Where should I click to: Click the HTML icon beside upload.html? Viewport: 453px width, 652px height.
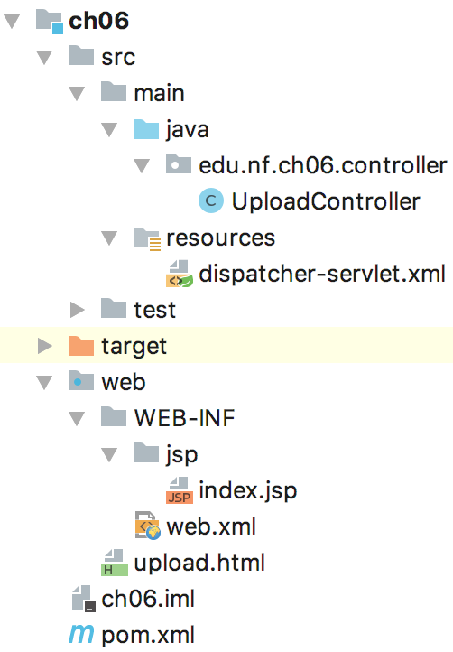click(x=115, y=563)
